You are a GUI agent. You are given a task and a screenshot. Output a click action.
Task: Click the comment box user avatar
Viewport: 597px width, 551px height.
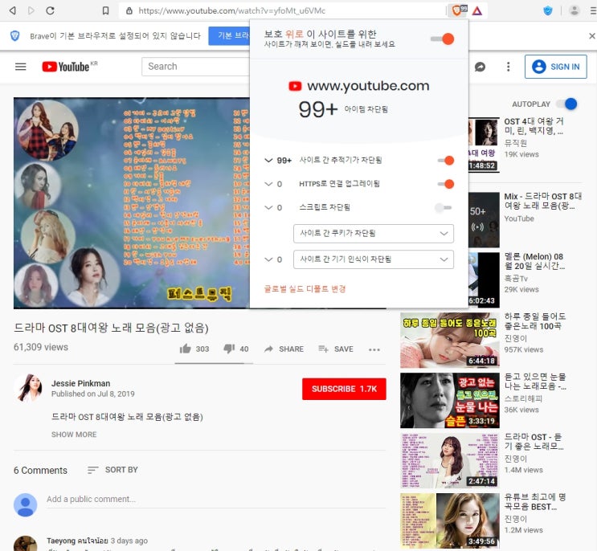click(26, 505)
